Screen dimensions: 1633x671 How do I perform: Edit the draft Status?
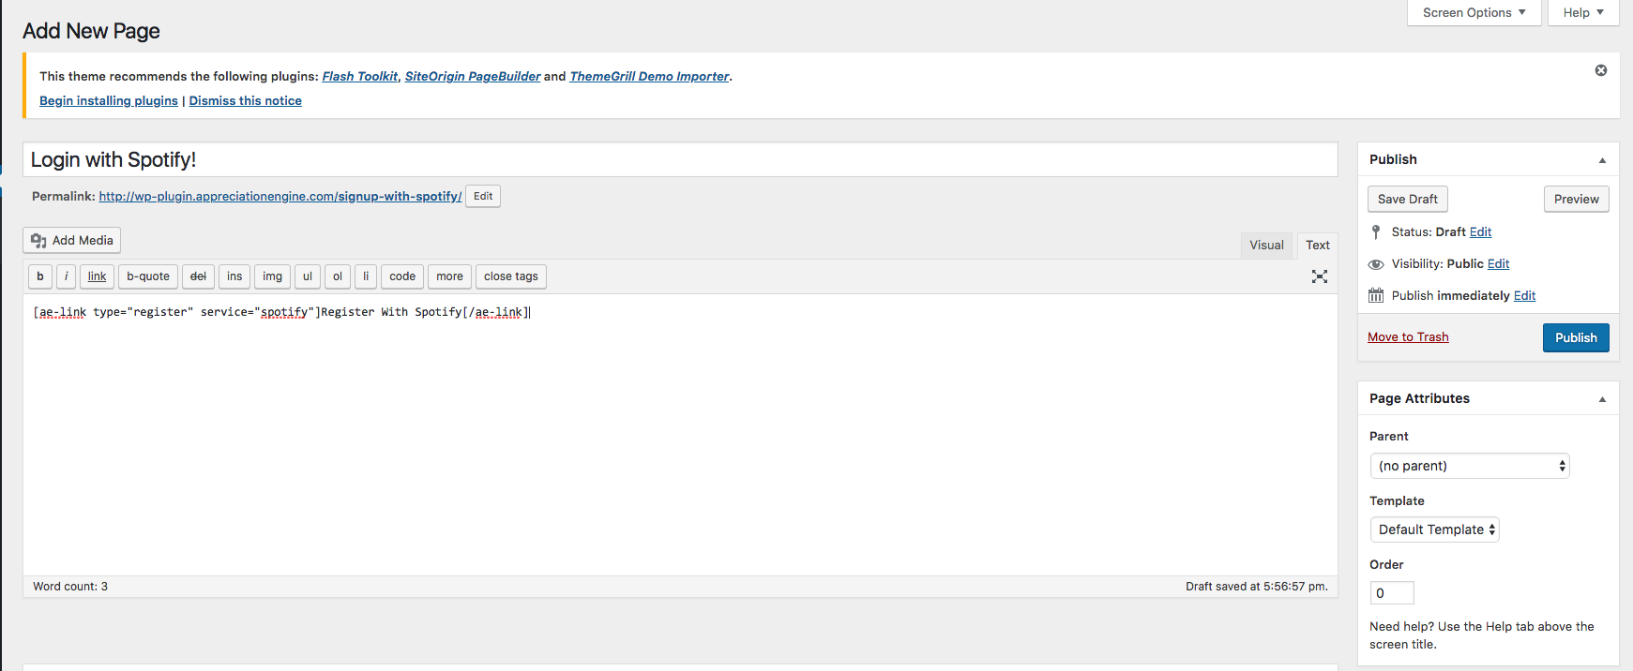click(x=1481, y=232)
